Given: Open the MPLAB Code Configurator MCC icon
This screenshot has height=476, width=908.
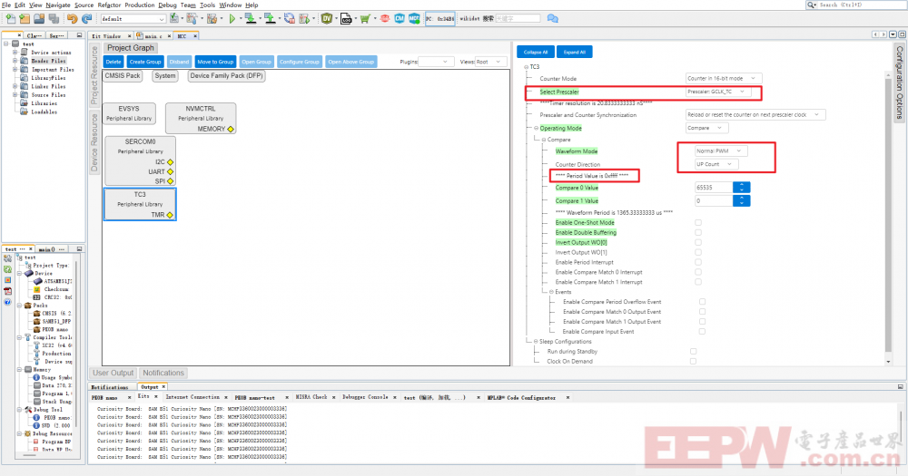Looking at the screenshot, I should click(x=414, y=18).
